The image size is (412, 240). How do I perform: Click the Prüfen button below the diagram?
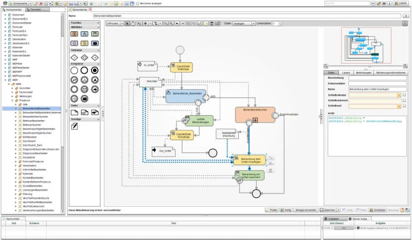tap(272, 210)
